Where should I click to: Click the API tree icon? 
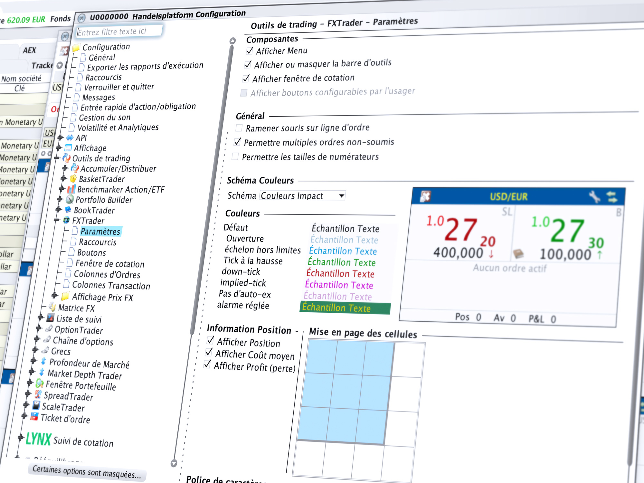(70, 137)
